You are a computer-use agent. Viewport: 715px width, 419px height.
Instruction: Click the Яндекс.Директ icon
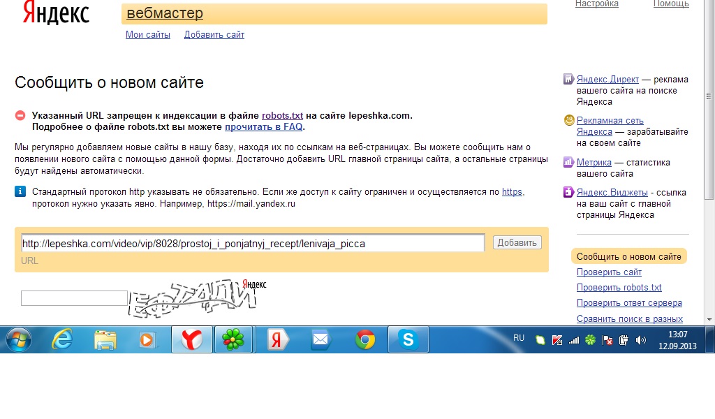(568, 79)
